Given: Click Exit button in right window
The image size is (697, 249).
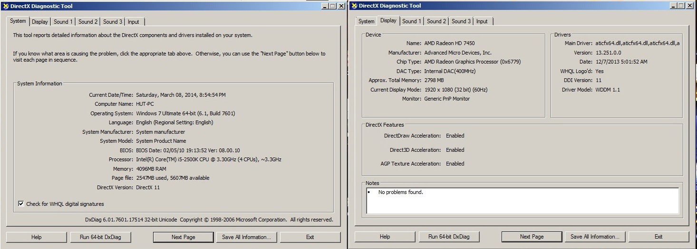Looking at the screenshot, I should (659, 237).
